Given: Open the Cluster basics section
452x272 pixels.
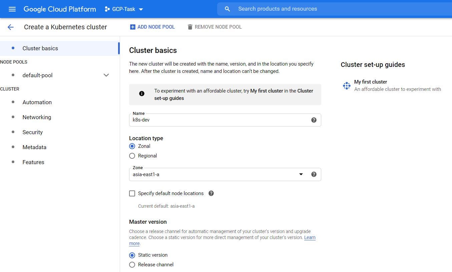Looking at the screenshot, I should click(x=59, y=48).
